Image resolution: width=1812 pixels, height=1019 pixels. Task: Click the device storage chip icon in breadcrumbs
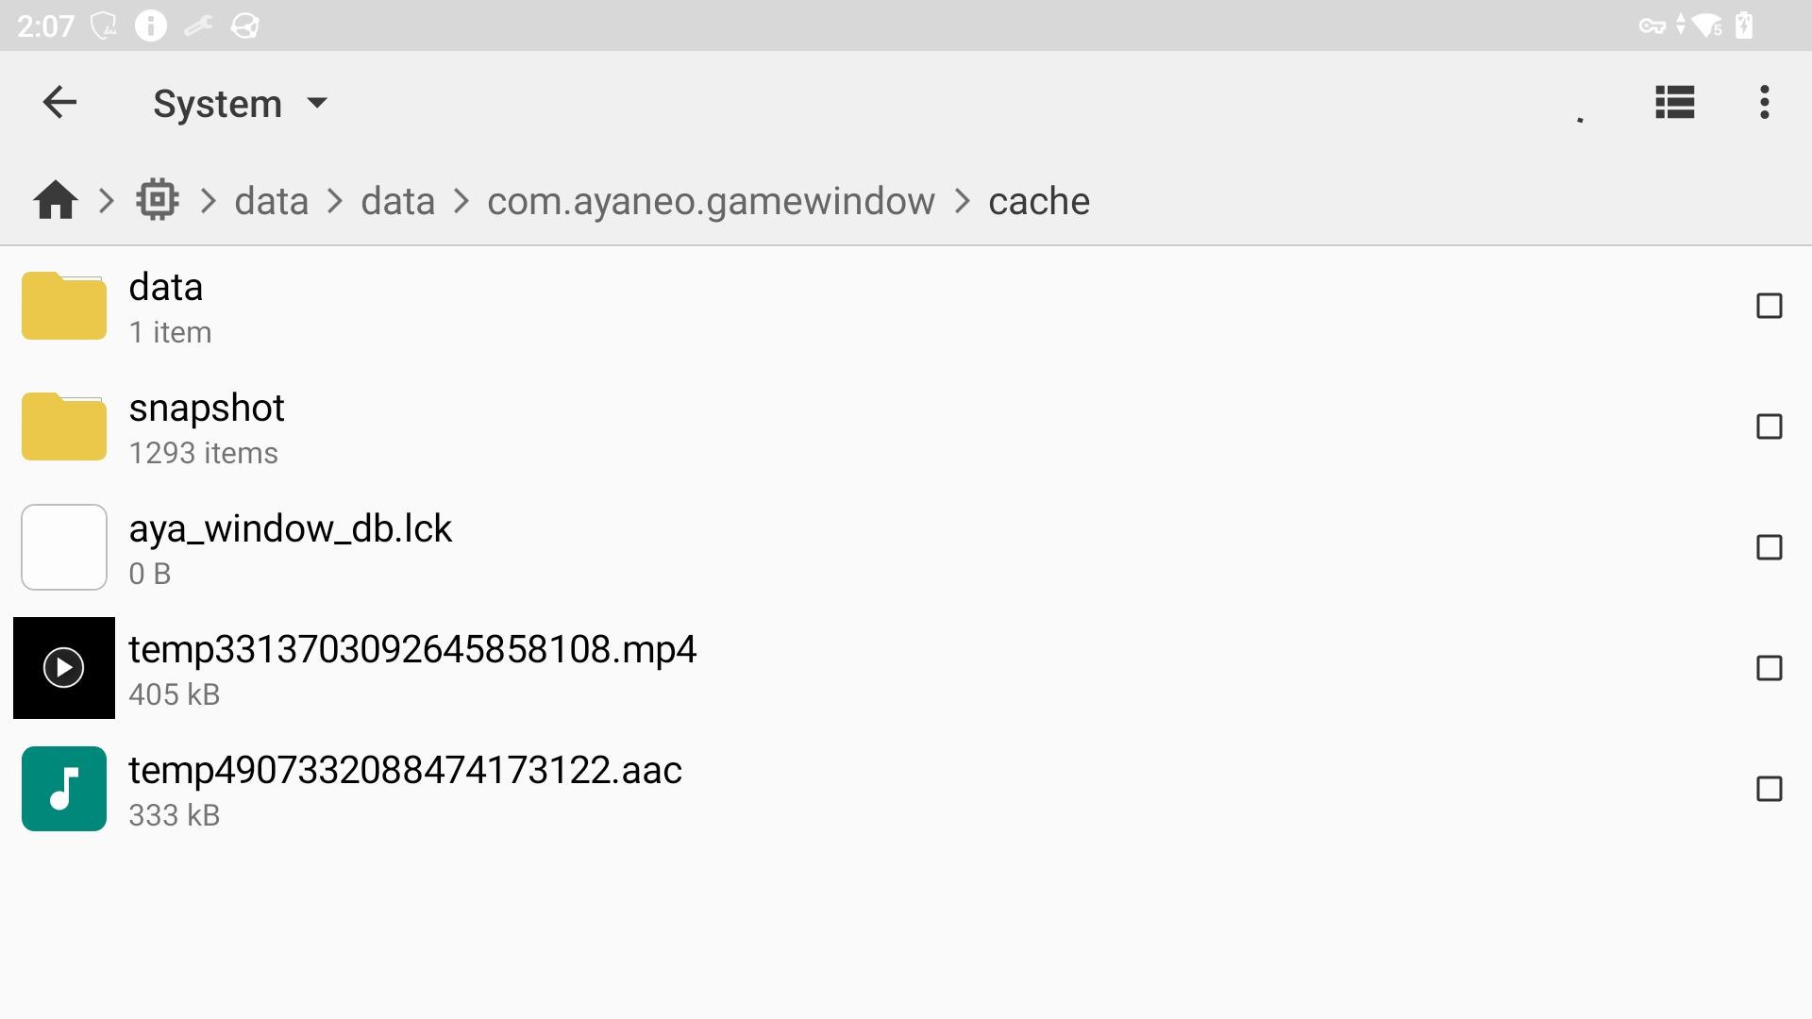click(157, 200)
